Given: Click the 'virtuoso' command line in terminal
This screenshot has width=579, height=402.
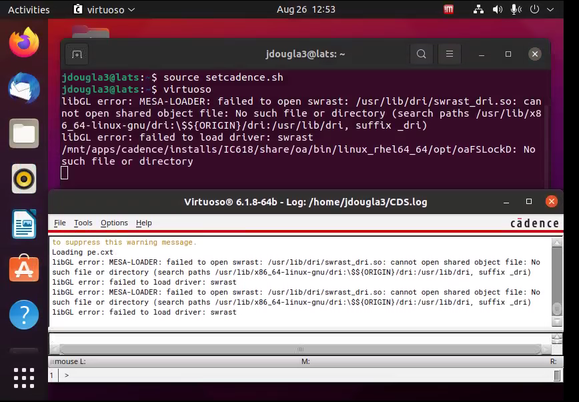Looking at the screenshot, I should tap(187, 89).
